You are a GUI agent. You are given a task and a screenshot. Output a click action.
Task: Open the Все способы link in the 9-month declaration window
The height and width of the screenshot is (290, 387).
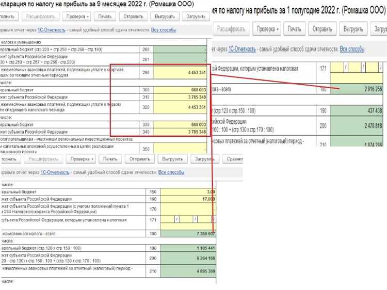164,30
